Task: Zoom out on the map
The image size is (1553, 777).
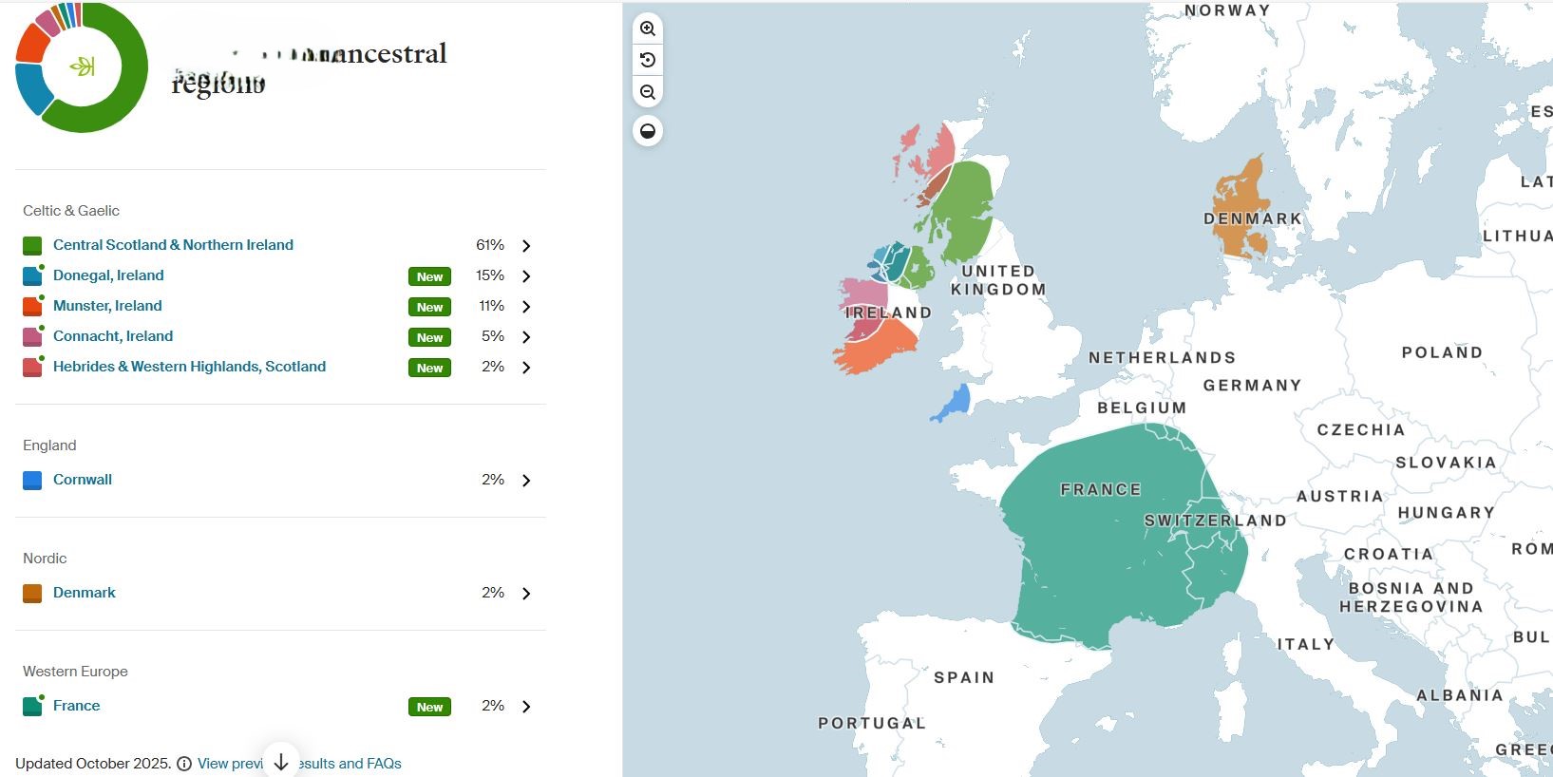Action: coord(648,92)
